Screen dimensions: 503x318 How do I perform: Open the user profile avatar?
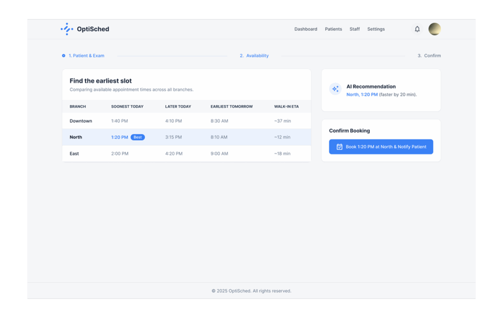tap(434, 29)
